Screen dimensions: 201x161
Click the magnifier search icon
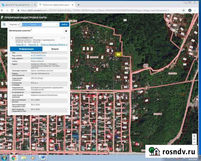coord(4,24)
